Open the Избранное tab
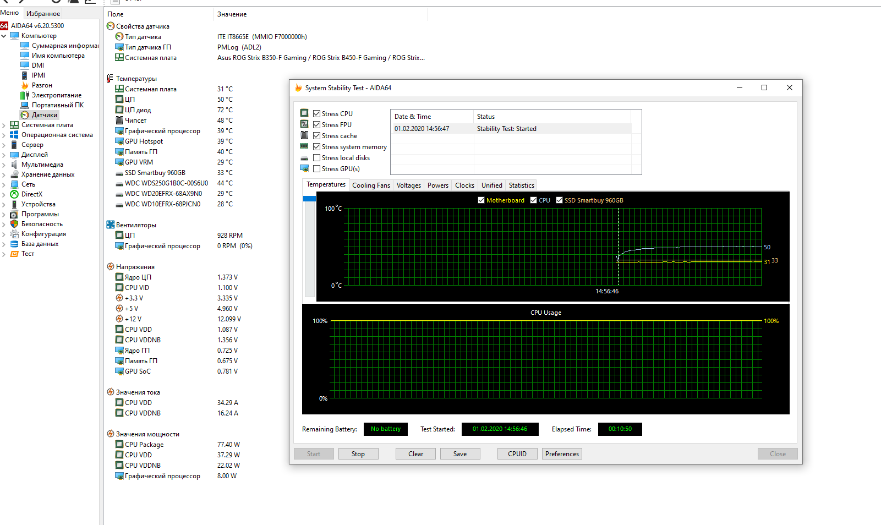Screen dimensions: 881x525 (43, 14)
